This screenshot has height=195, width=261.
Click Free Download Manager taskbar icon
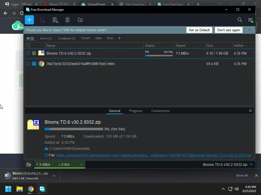pyautogui.click(x=42, y=189)
